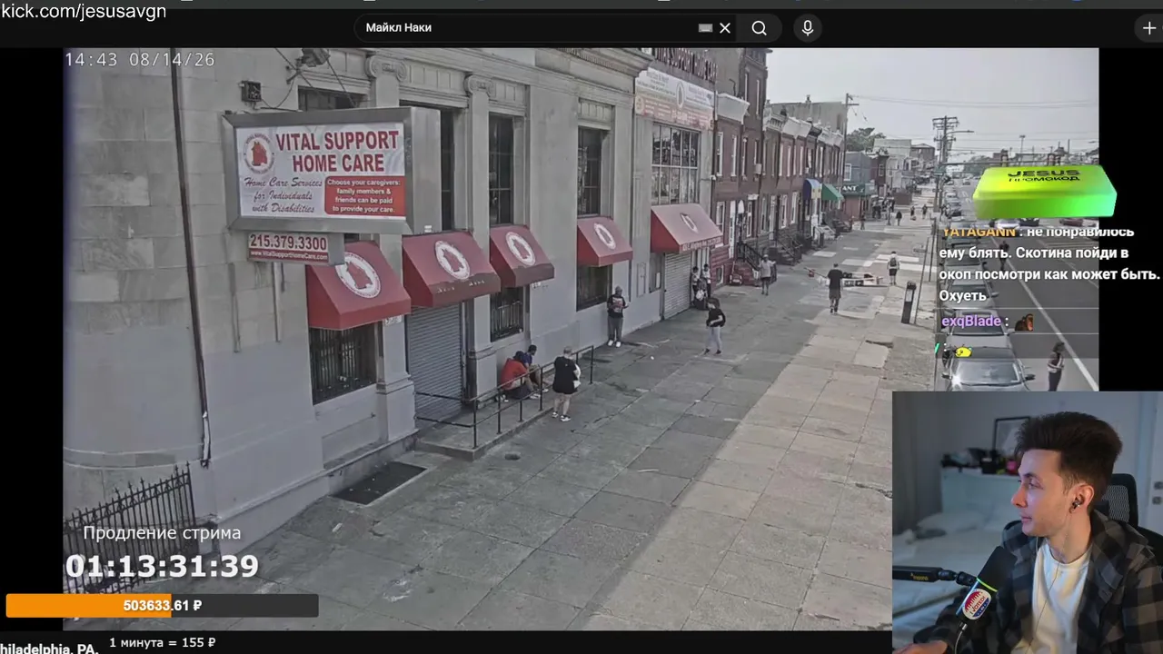Open the on-screen keyboard icon in search box
The height and width of the screenshot is (654, 1163).
(705, 28)
